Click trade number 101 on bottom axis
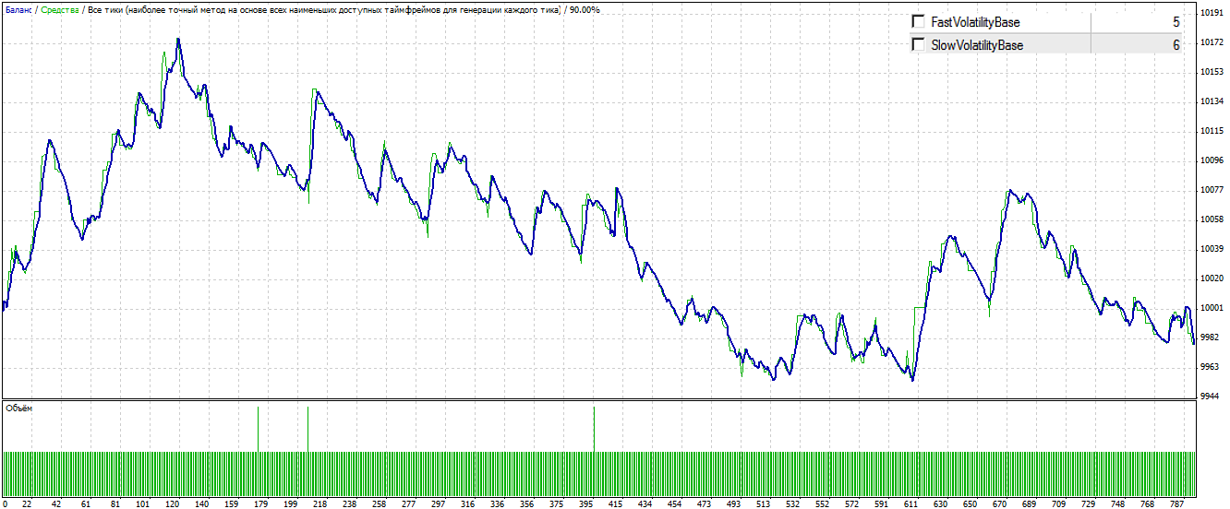Image resolution: width=1230 pixels, height=509 pixels. point(143,503)
